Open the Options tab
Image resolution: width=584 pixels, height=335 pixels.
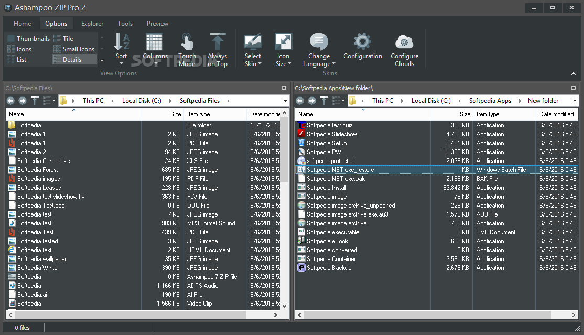(56, 24)
